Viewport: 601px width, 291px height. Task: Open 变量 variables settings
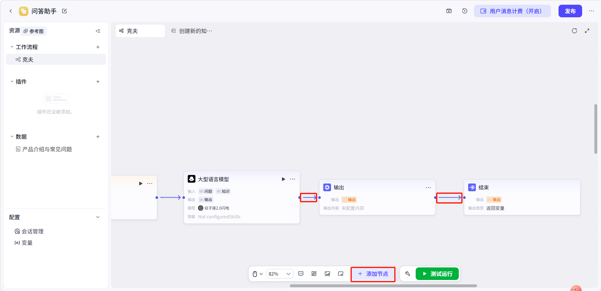point(24,243)
